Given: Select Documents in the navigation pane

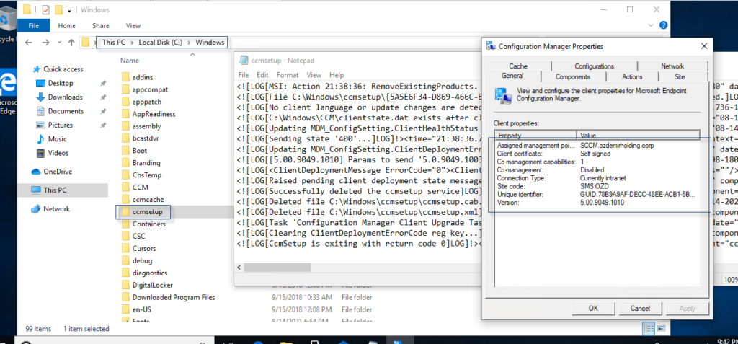Looking at the screenshot, I should coord(66,111).
